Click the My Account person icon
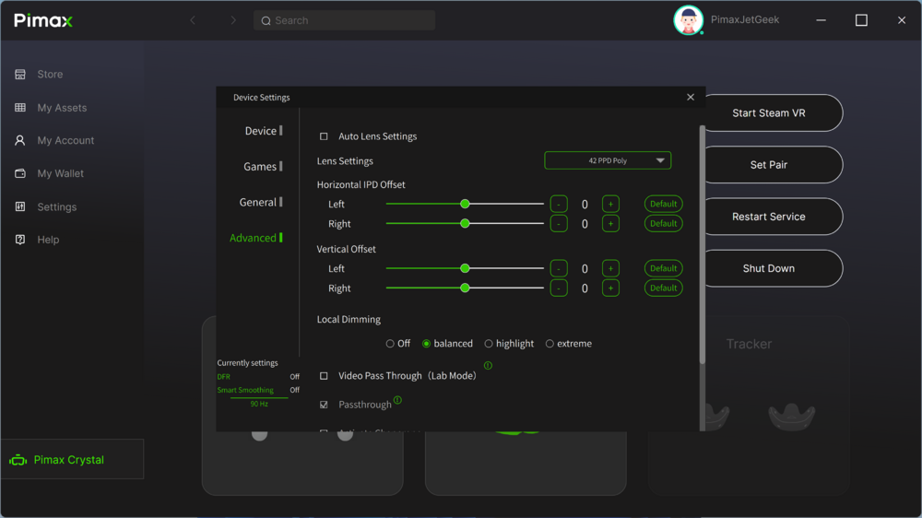 pos(20,140)
